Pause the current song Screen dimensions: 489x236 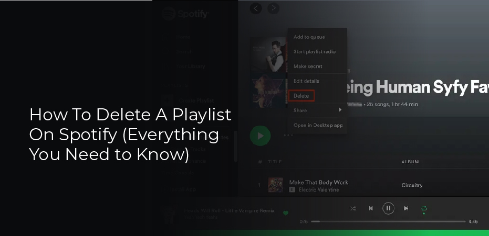(x=388, y=208)
